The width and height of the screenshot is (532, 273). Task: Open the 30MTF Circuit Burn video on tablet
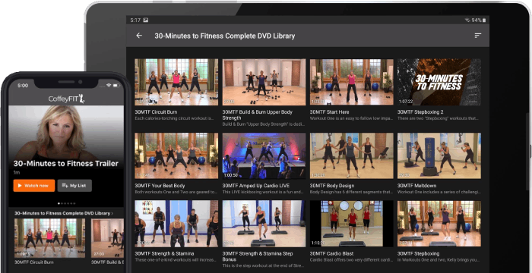click(x=176, y=82)
